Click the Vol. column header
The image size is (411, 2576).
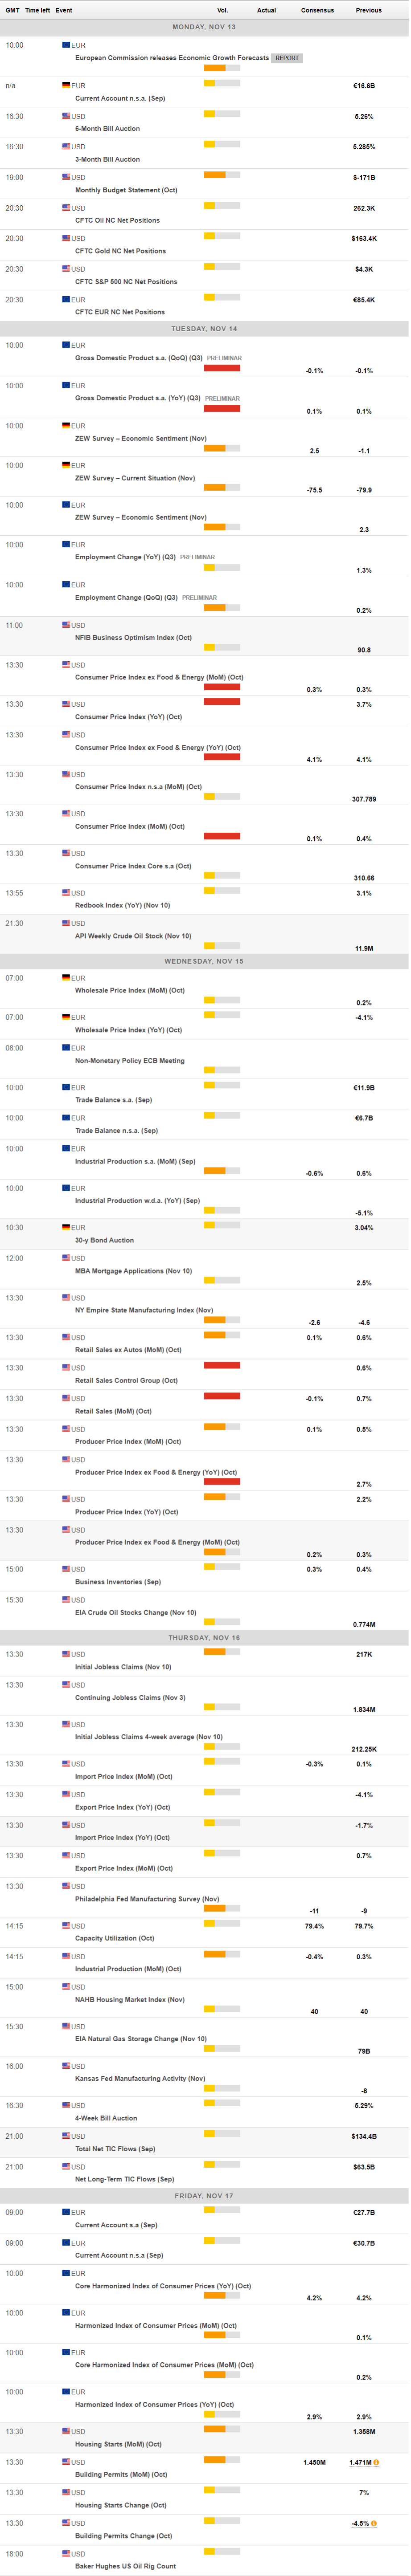tap(222, 10)
